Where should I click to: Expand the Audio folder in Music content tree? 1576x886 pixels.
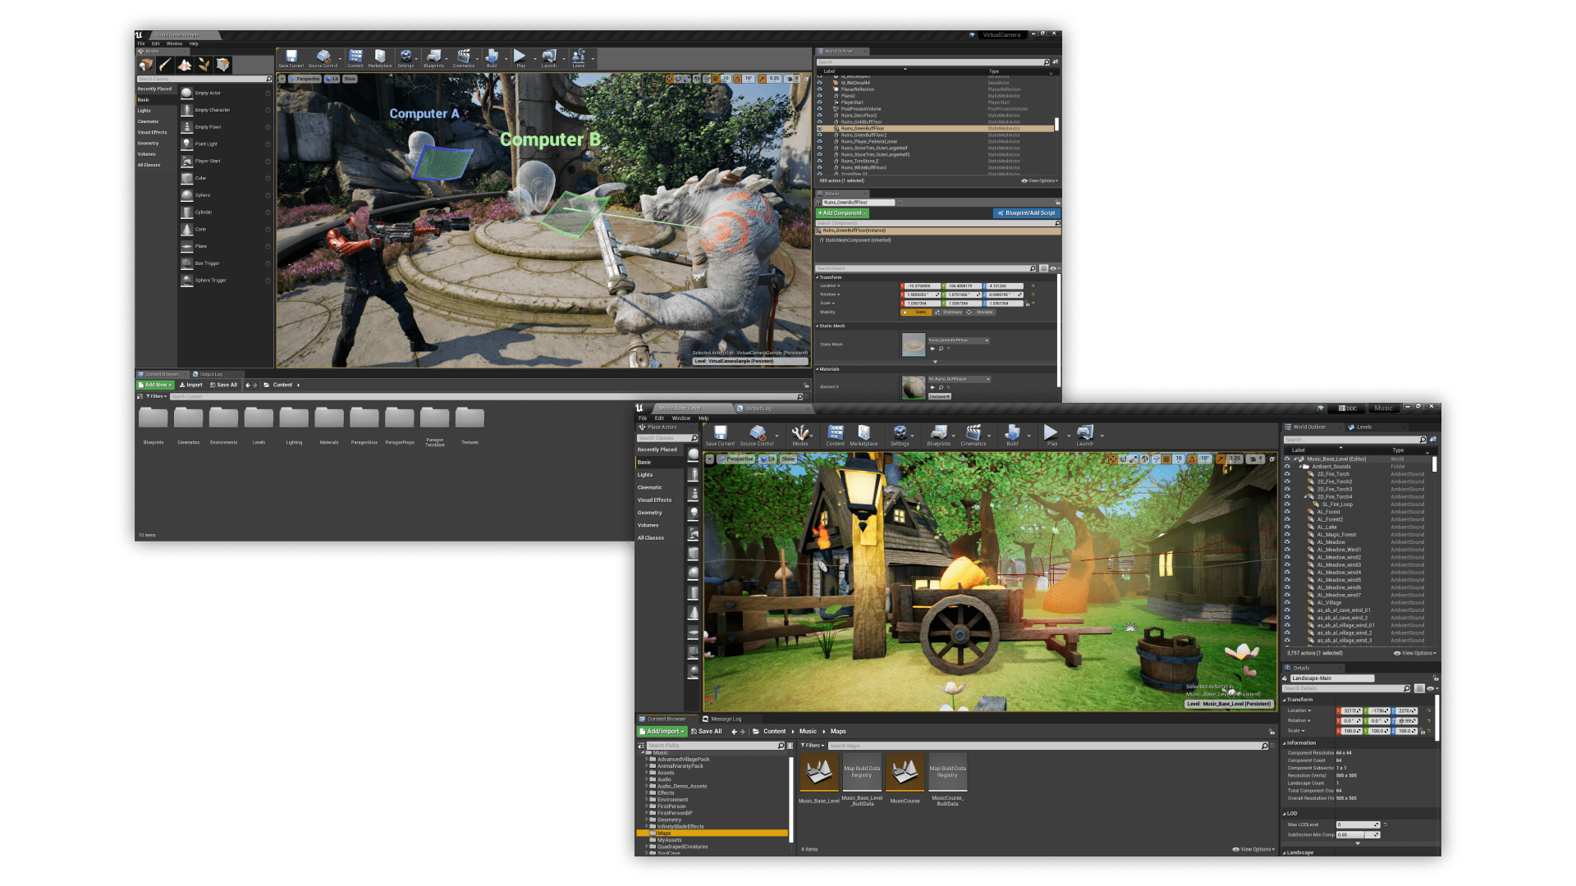coord(646,779)
